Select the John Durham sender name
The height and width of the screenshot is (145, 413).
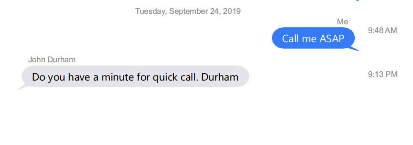52,60
